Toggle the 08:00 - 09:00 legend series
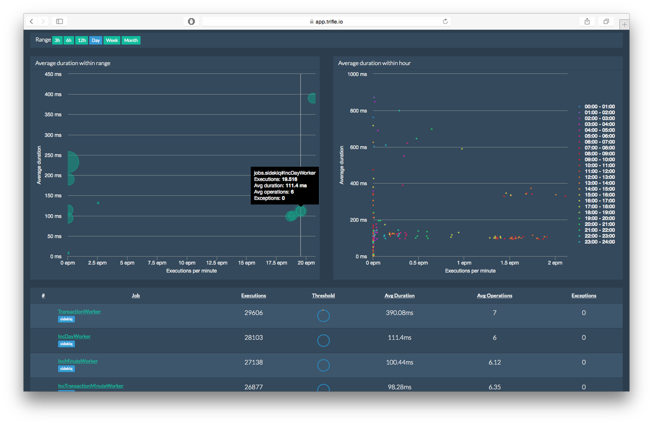The height and width of the screenshot is (425, 653). [596, 153]
